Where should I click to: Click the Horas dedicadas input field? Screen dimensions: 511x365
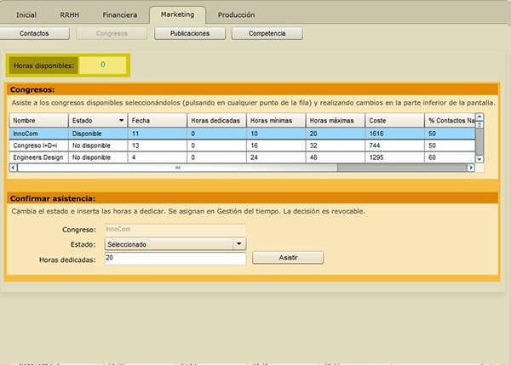pyautogui.click(x=174, y=258)
